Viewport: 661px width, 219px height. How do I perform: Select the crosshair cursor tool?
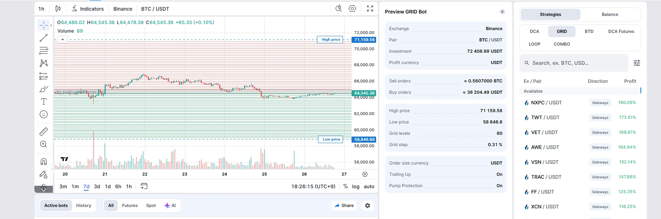[44, 25]
